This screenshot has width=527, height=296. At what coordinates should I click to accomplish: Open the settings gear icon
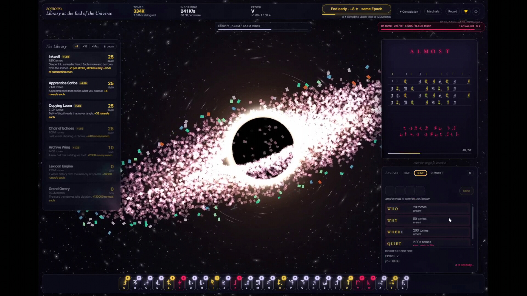[476, 12]
